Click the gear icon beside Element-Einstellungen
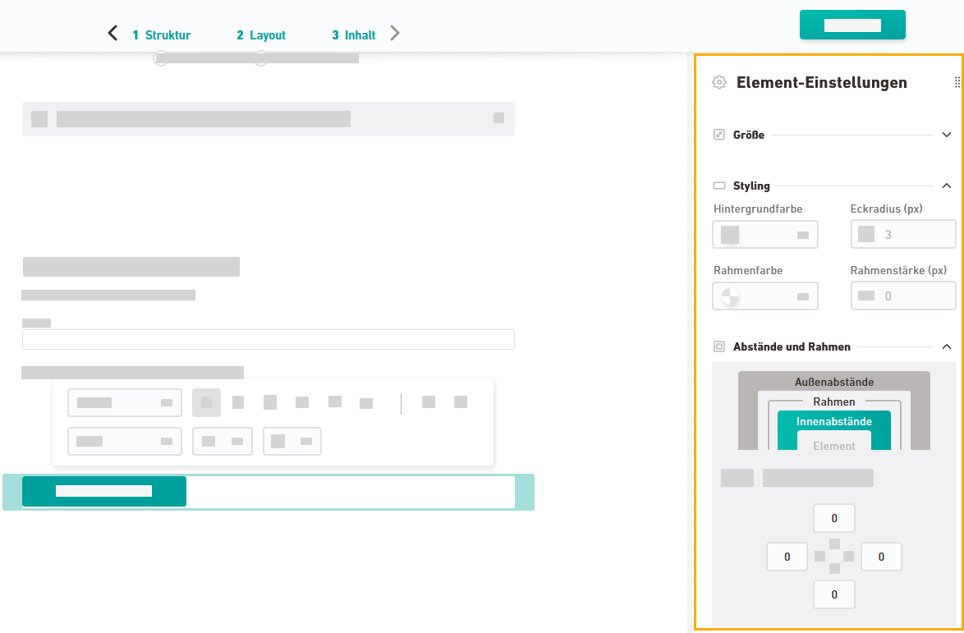The height and width of the screenshot is (633, 964). tap(719, 82)
